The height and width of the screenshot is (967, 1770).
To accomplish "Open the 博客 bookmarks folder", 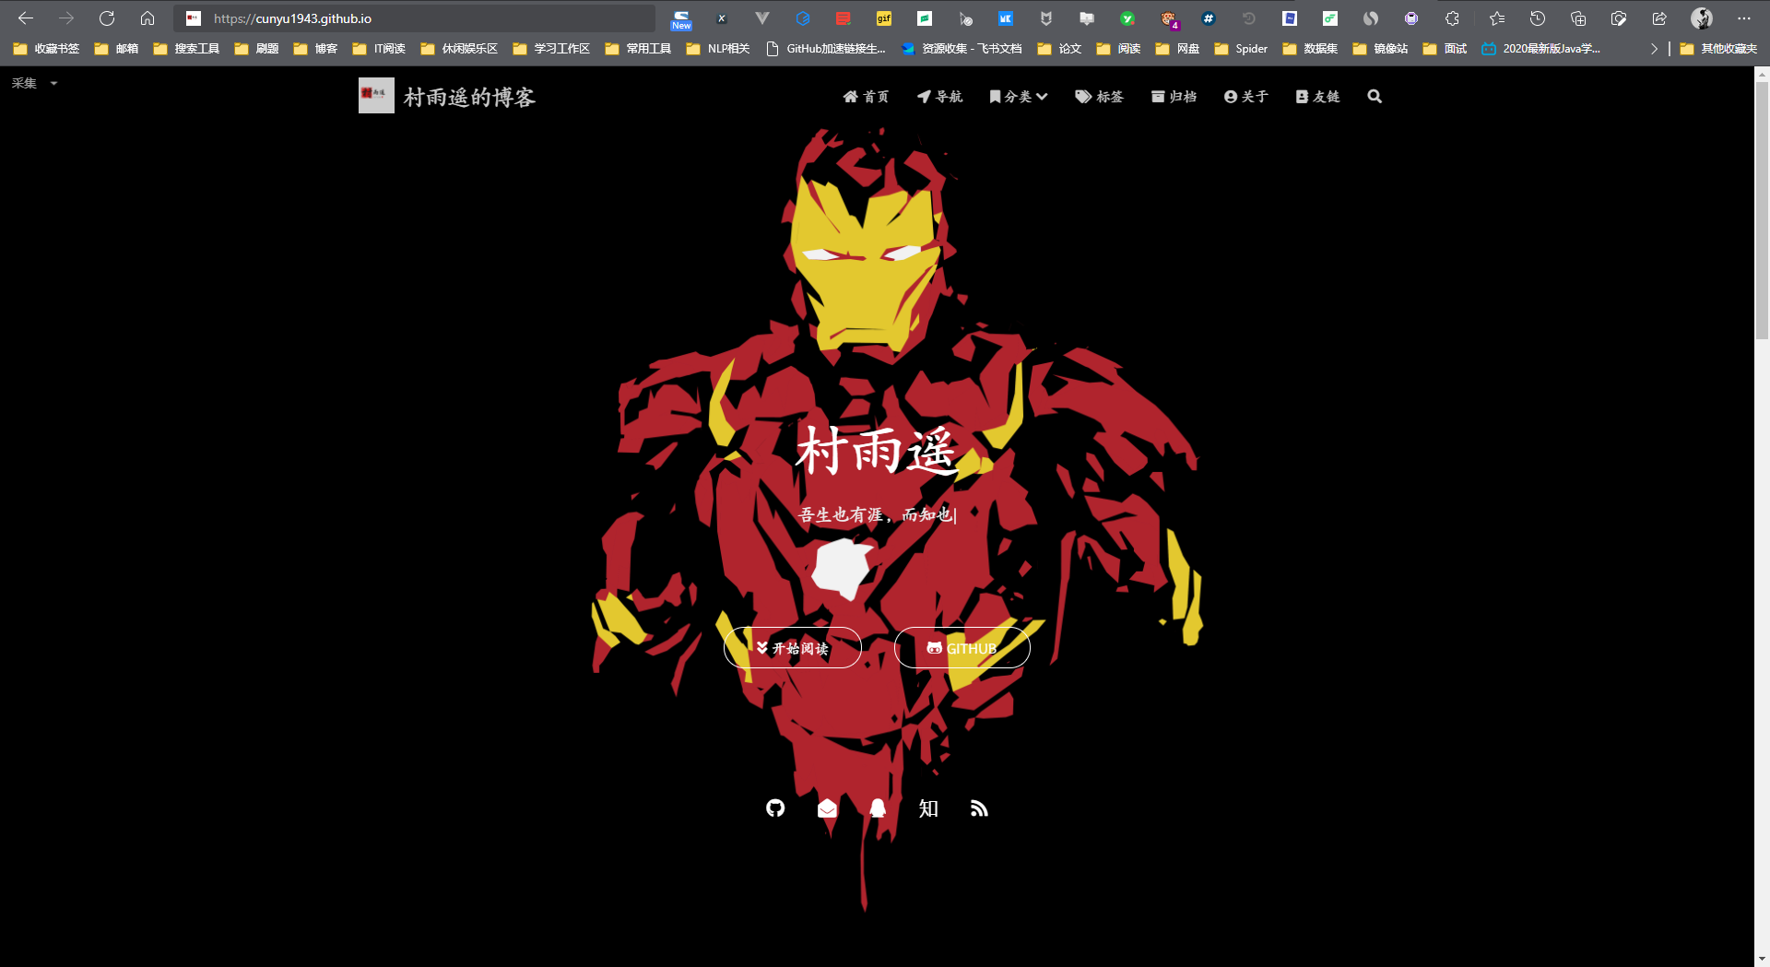I will [315, 49].
